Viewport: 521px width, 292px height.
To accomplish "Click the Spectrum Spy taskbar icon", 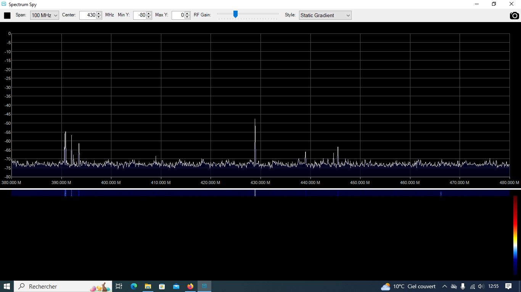I will tap(204, 286).
